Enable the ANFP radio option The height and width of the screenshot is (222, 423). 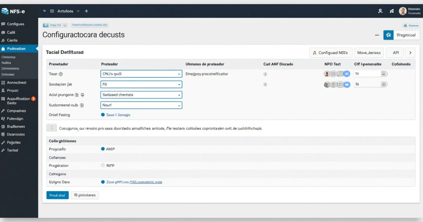tap(103, 149)
